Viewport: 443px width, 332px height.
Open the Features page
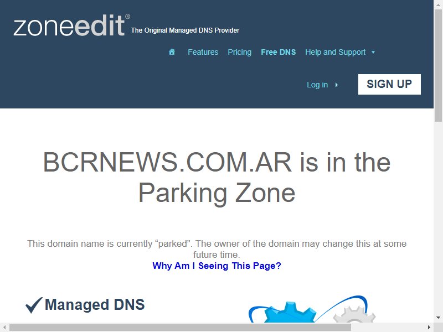[203, 52]
